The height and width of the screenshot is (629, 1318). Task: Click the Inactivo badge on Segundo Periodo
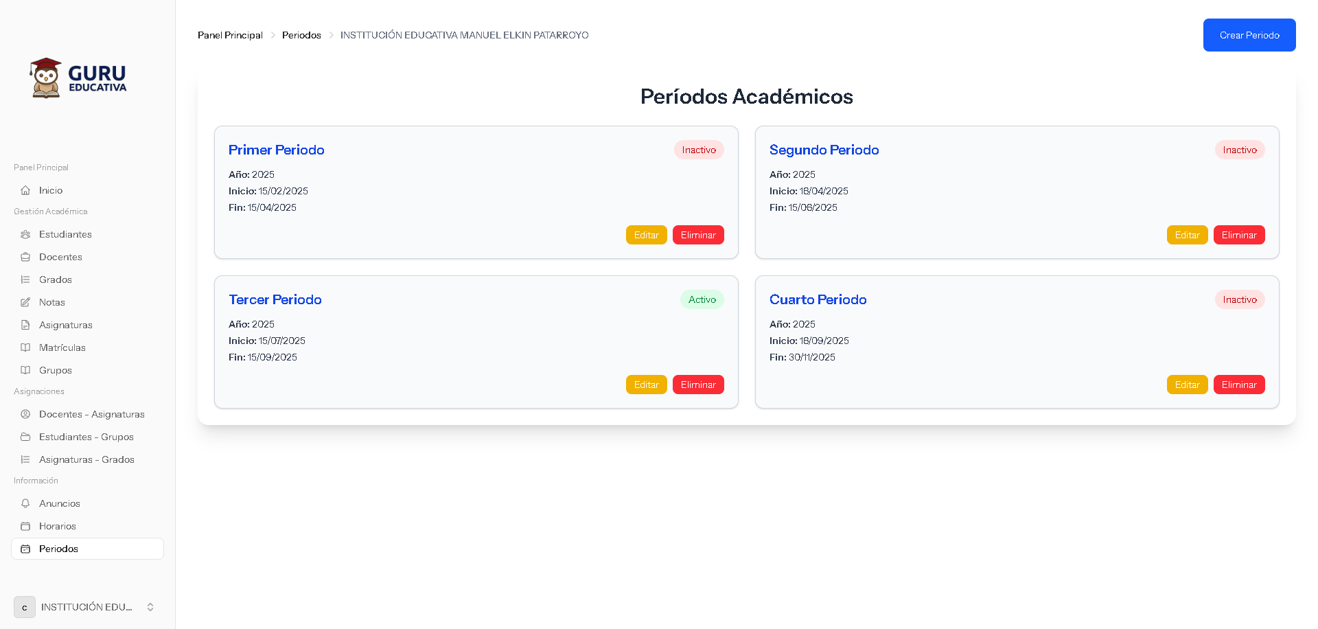[x=1240, y=150]
